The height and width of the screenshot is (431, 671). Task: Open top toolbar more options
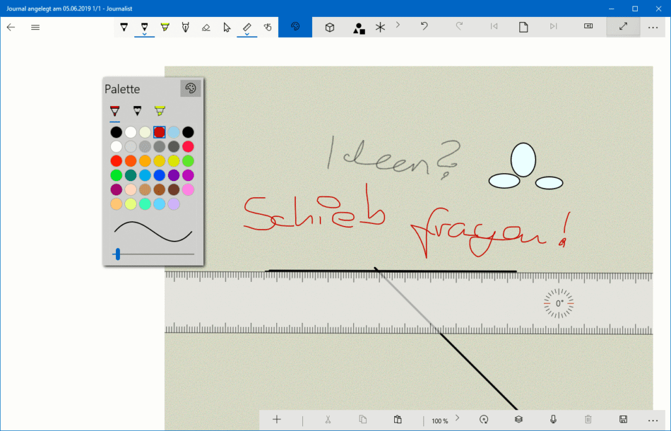[653, 27]
